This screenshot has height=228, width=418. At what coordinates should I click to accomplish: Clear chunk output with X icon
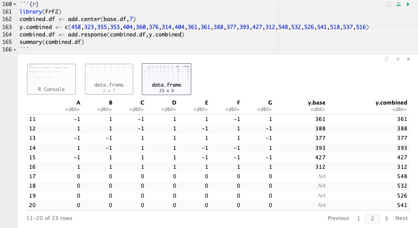pos(408,59)
